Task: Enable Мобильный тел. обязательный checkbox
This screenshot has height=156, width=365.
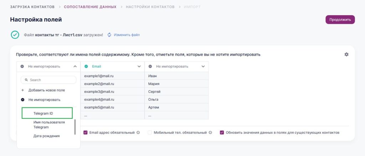Action: [x=150, y=133]
